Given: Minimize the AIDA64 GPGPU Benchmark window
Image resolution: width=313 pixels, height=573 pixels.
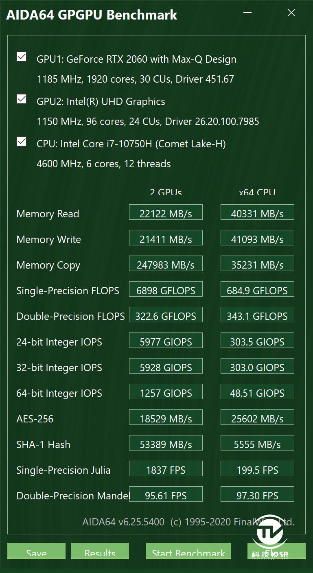Looking at the screenshot, I should pyautogui.click(x=247, y=13).
